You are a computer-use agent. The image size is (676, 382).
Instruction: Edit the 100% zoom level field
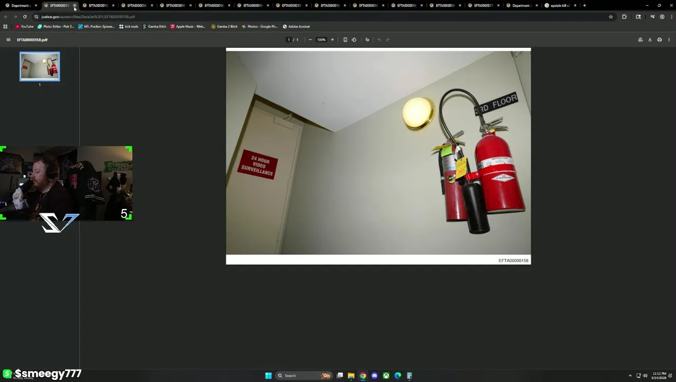pos(321,40)
